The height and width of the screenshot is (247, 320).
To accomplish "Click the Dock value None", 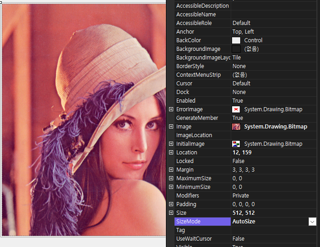I will coord(239,92).
